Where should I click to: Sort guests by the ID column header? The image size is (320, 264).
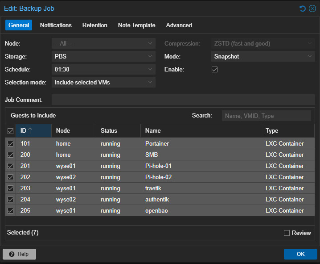34,131
